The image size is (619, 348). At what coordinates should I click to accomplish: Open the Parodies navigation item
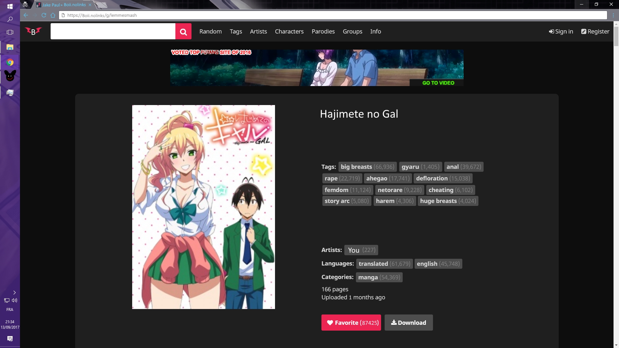(323, 32)
